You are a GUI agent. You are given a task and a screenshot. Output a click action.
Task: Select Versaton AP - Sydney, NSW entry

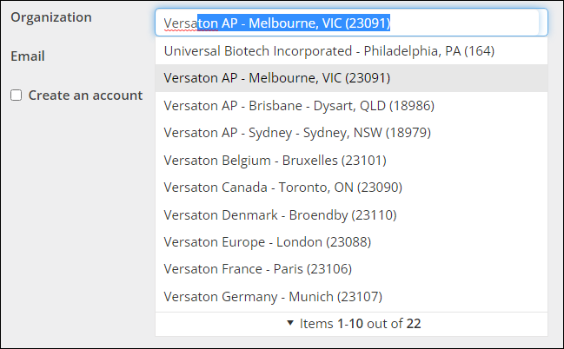click(296, 133)
